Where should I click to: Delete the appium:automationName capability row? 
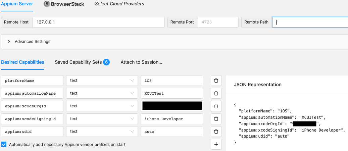click(x=216, y=93)
